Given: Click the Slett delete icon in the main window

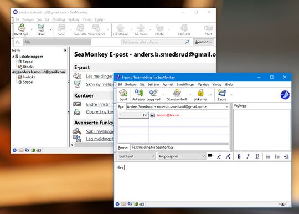Looking at the screenshot, I should point(208,30).
